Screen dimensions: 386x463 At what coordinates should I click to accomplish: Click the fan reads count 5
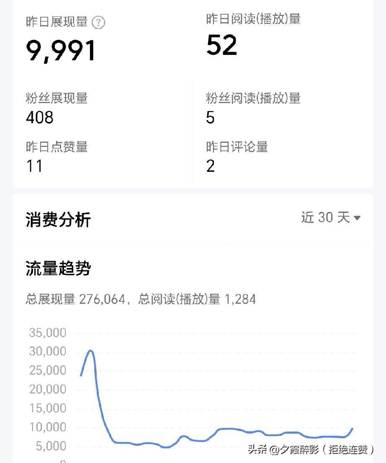click(x=210, y=118)
